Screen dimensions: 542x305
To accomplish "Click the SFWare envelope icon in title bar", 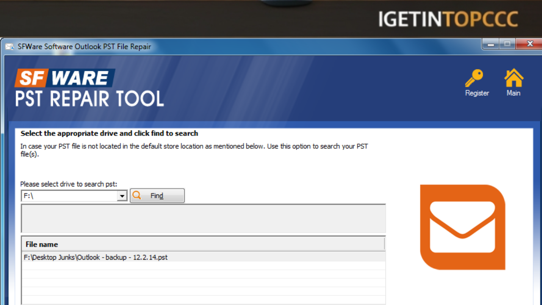I will 10,47.
